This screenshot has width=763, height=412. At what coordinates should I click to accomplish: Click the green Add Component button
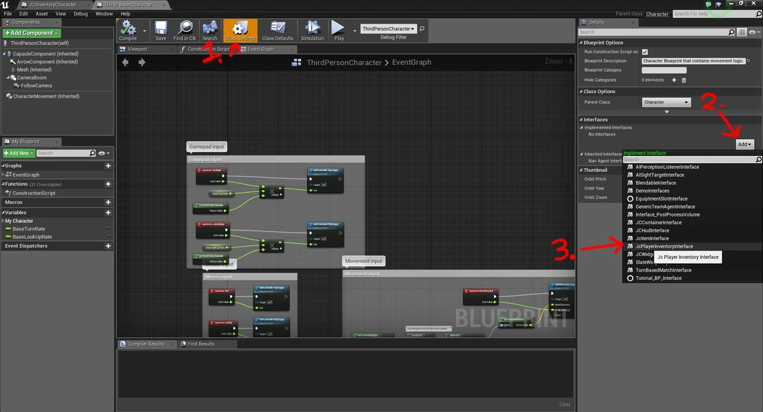[32, 33]
